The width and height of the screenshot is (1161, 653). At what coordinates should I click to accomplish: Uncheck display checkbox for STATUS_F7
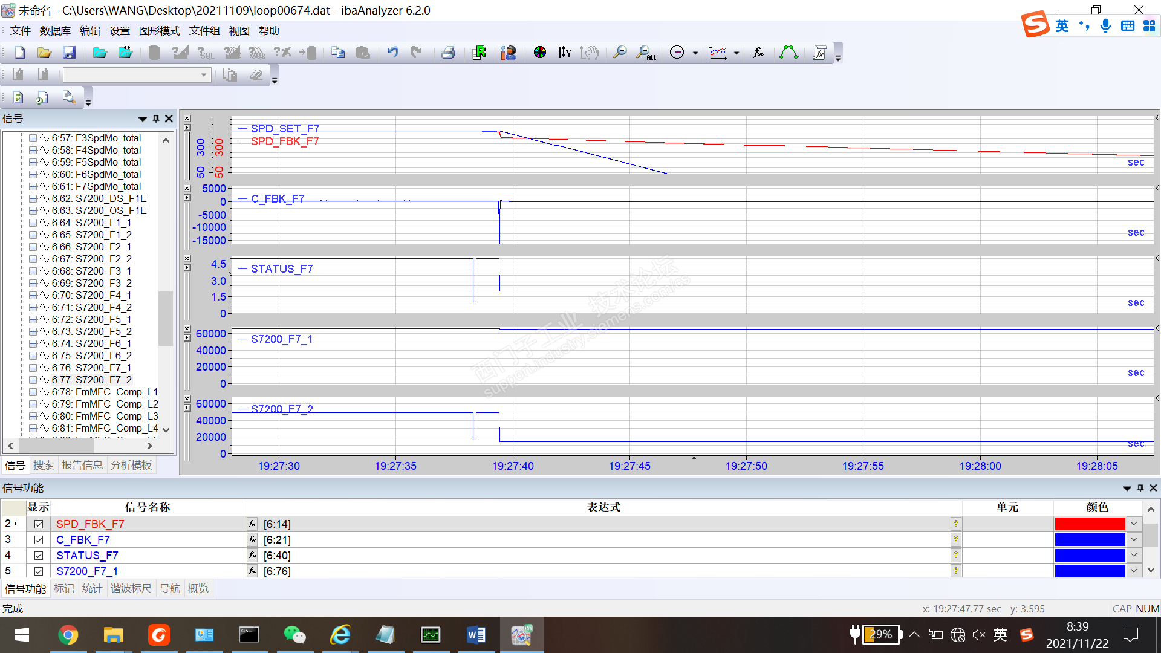point(39,556)
